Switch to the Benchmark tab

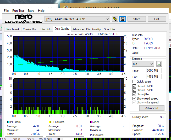click(13, 29)
